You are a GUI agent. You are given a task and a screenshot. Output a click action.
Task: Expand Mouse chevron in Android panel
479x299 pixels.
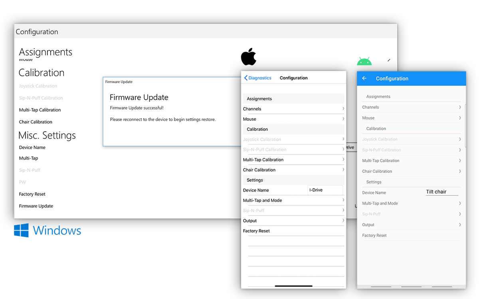point(459,118)
